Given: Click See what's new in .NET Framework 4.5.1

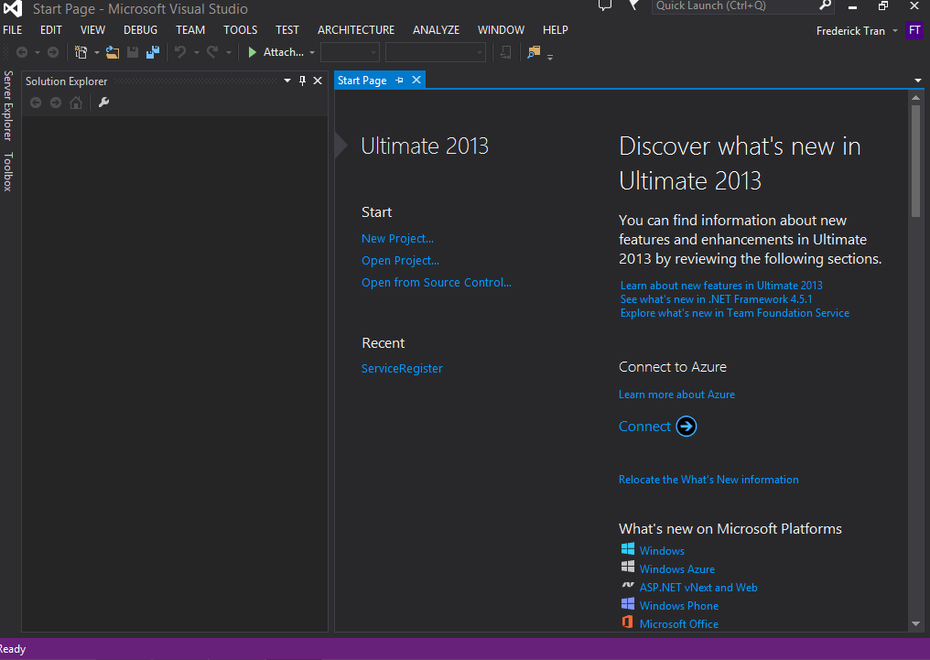Looking at the screenshot, I should tap(716, 298).
